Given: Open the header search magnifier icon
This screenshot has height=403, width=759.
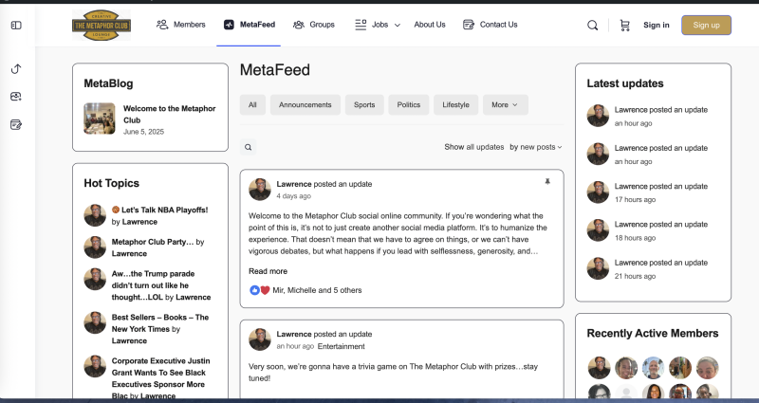Looking at the screenshot, I should coord(593,25).
